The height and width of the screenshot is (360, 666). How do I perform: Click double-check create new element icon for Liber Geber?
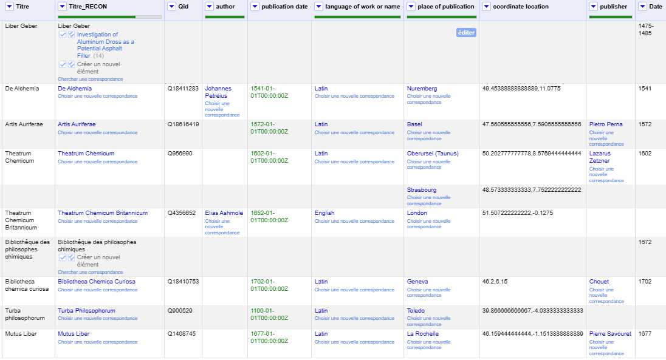tap(71, 64)
